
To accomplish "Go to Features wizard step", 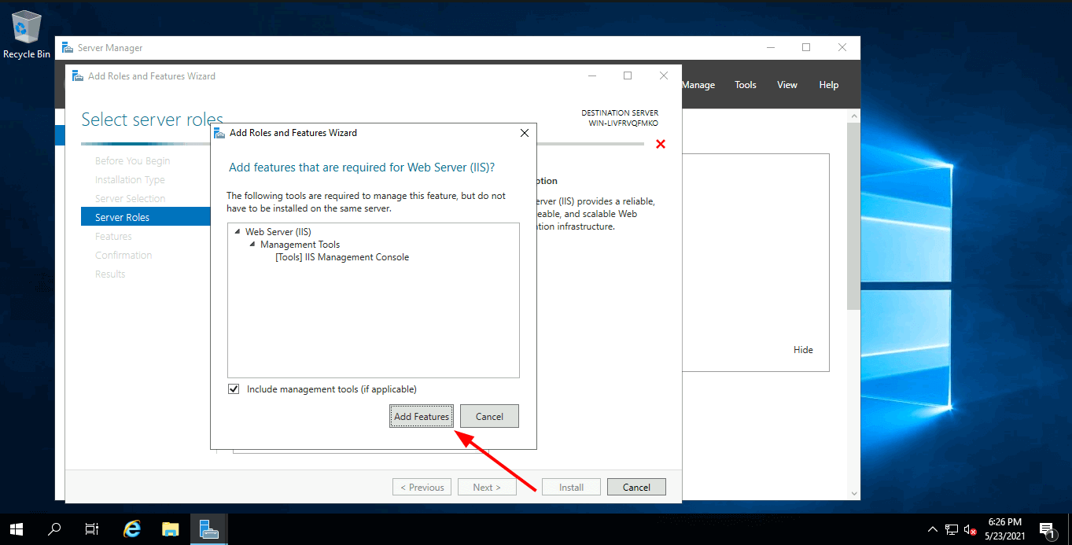I will tap(113, 237).
